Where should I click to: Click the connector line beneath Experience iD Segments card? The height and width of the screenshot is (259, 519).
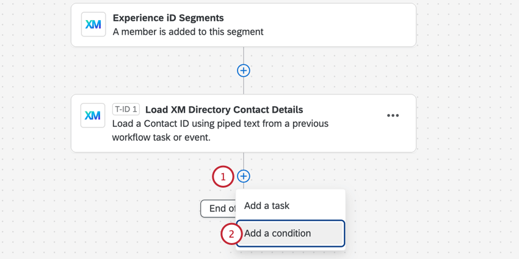(244, 54)
